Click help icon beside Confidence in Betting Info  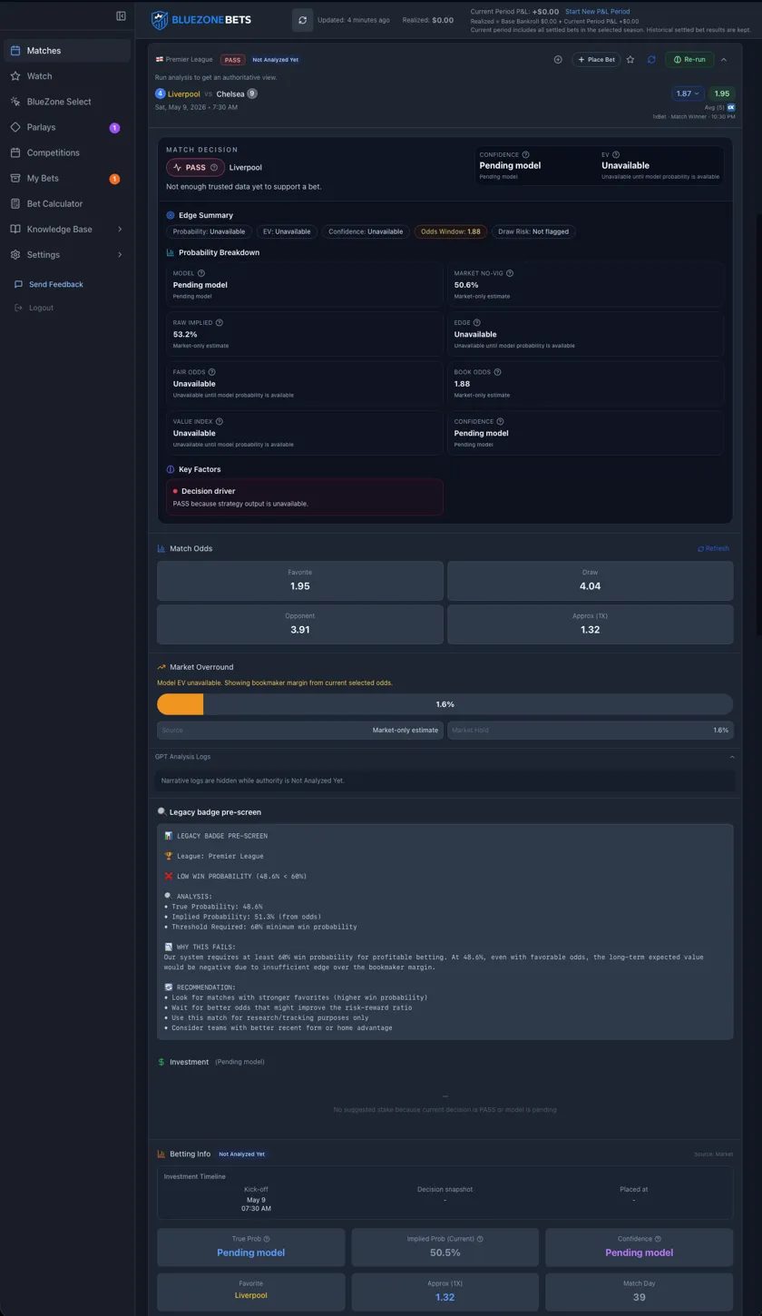[659, 1239]
